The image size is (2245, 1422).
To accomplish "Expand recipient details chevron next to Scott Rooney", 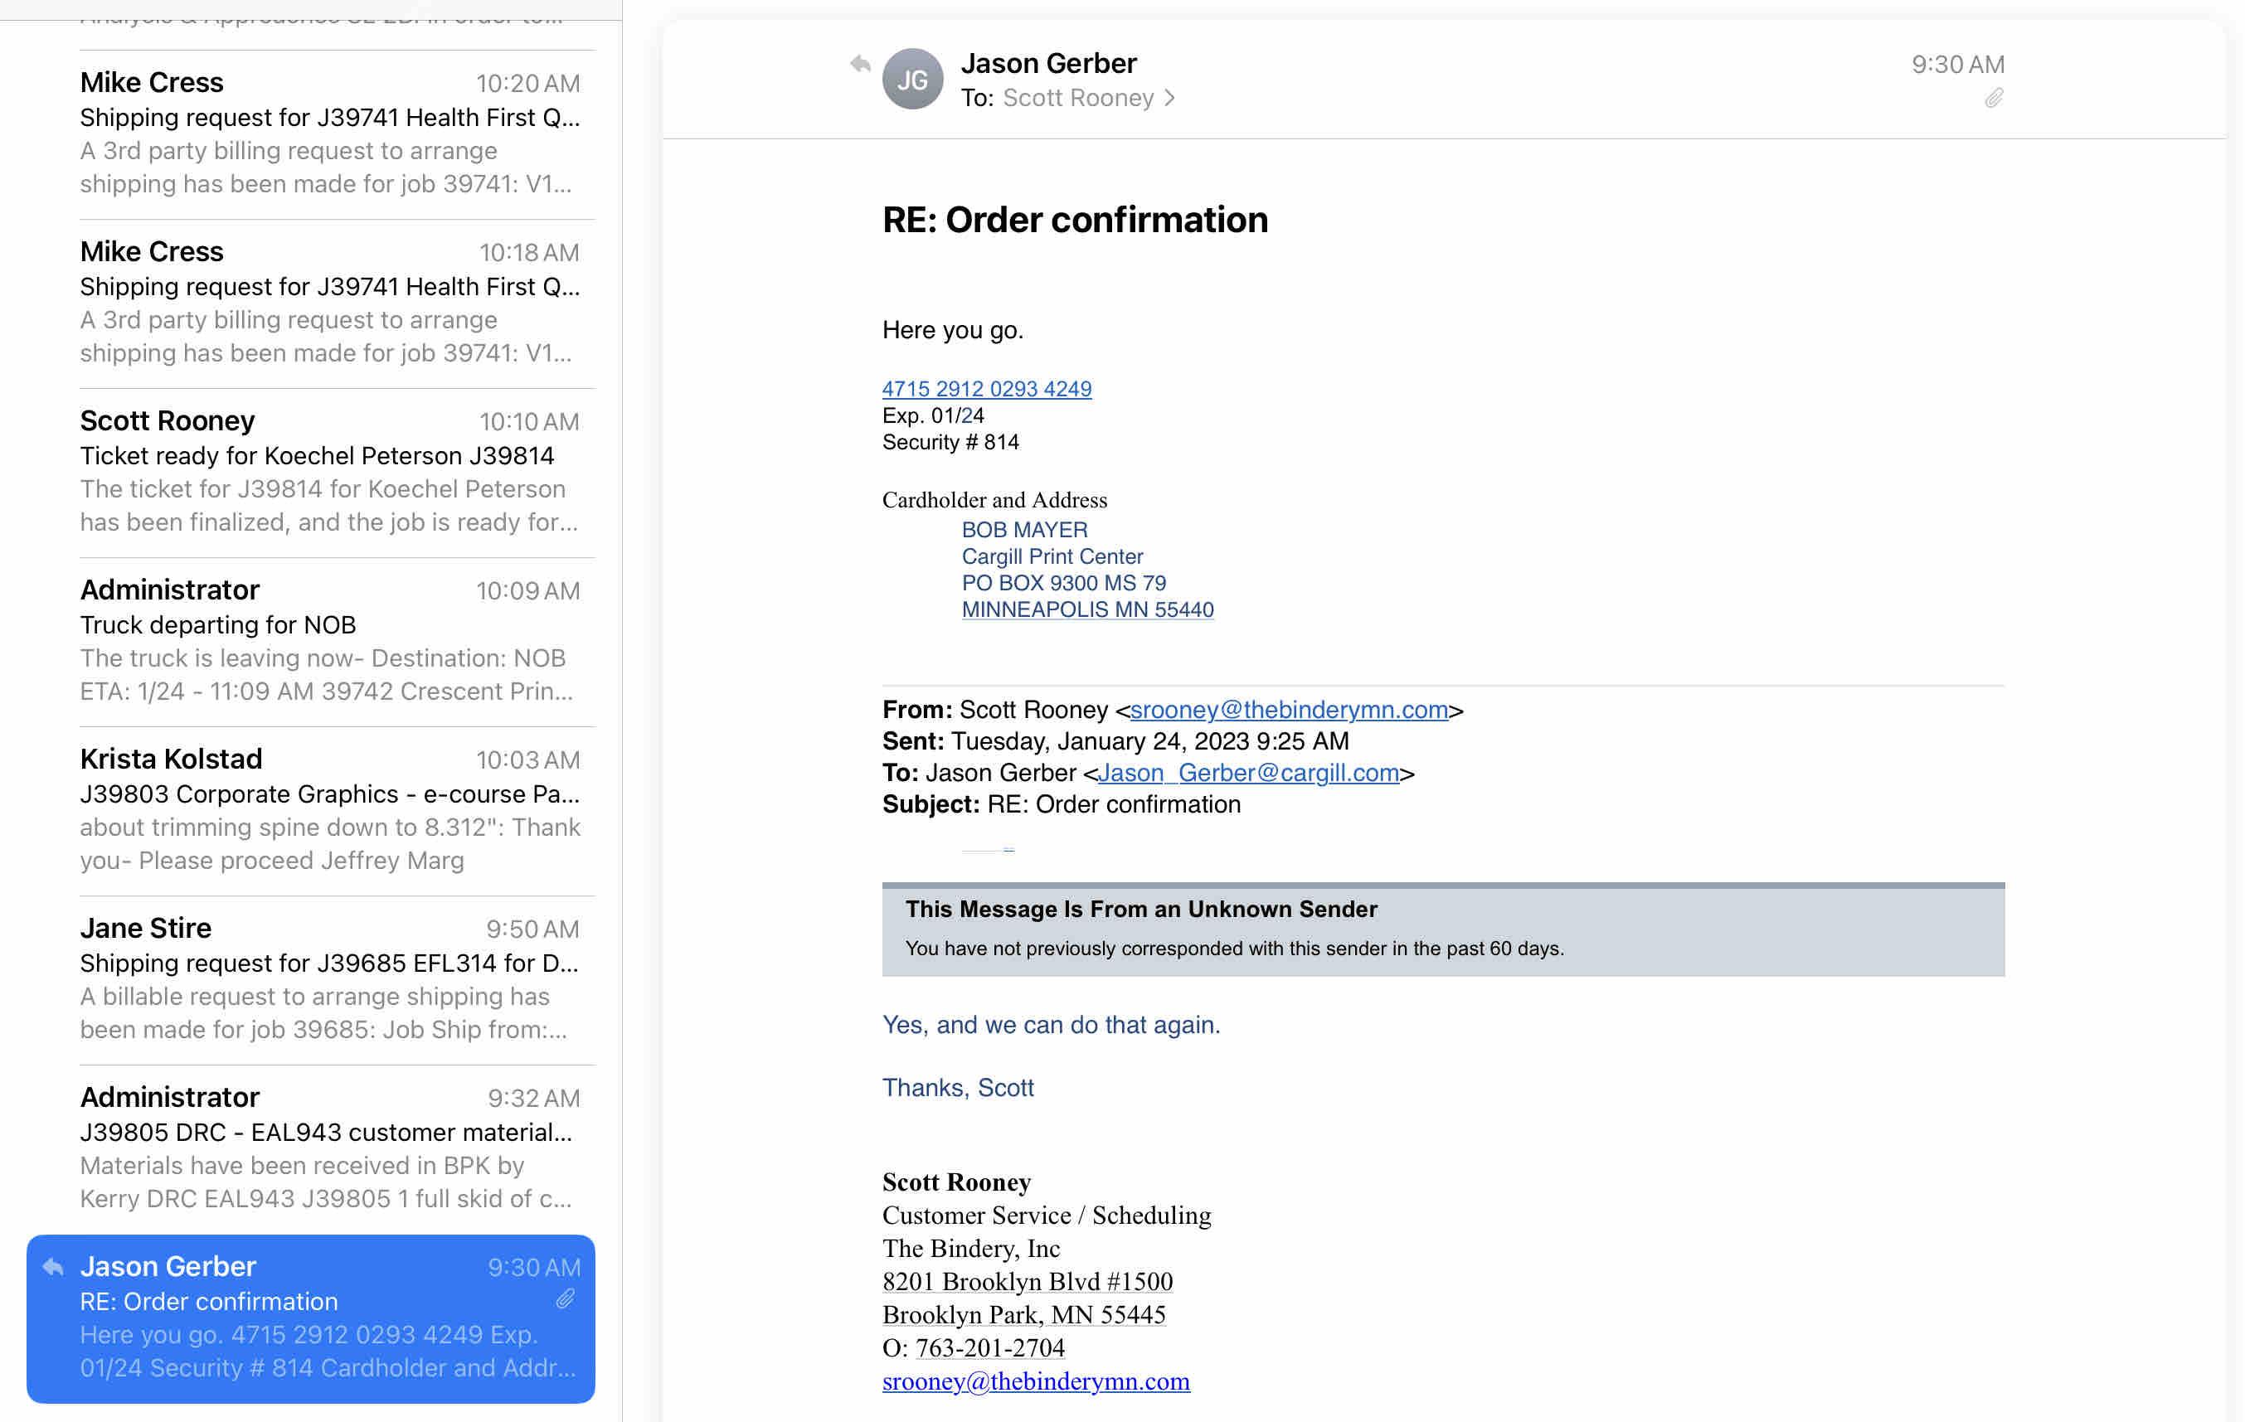I will [x=1169, y=98].
